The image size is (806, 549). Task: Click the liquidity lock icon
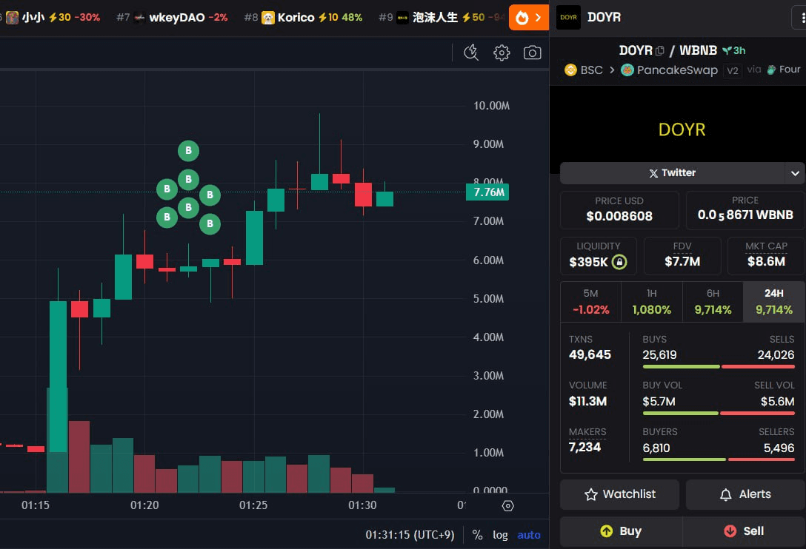pos(619,262)
